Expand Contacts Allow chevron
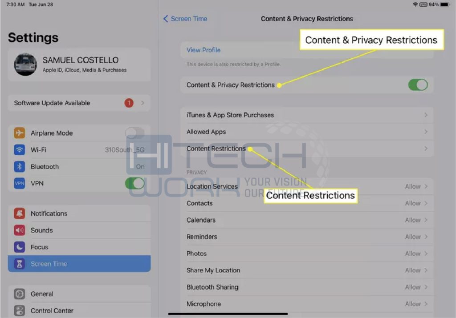456x318 pixels. (426, 203)
